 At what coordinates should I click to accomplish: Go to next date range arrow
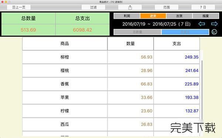point(214,24)
